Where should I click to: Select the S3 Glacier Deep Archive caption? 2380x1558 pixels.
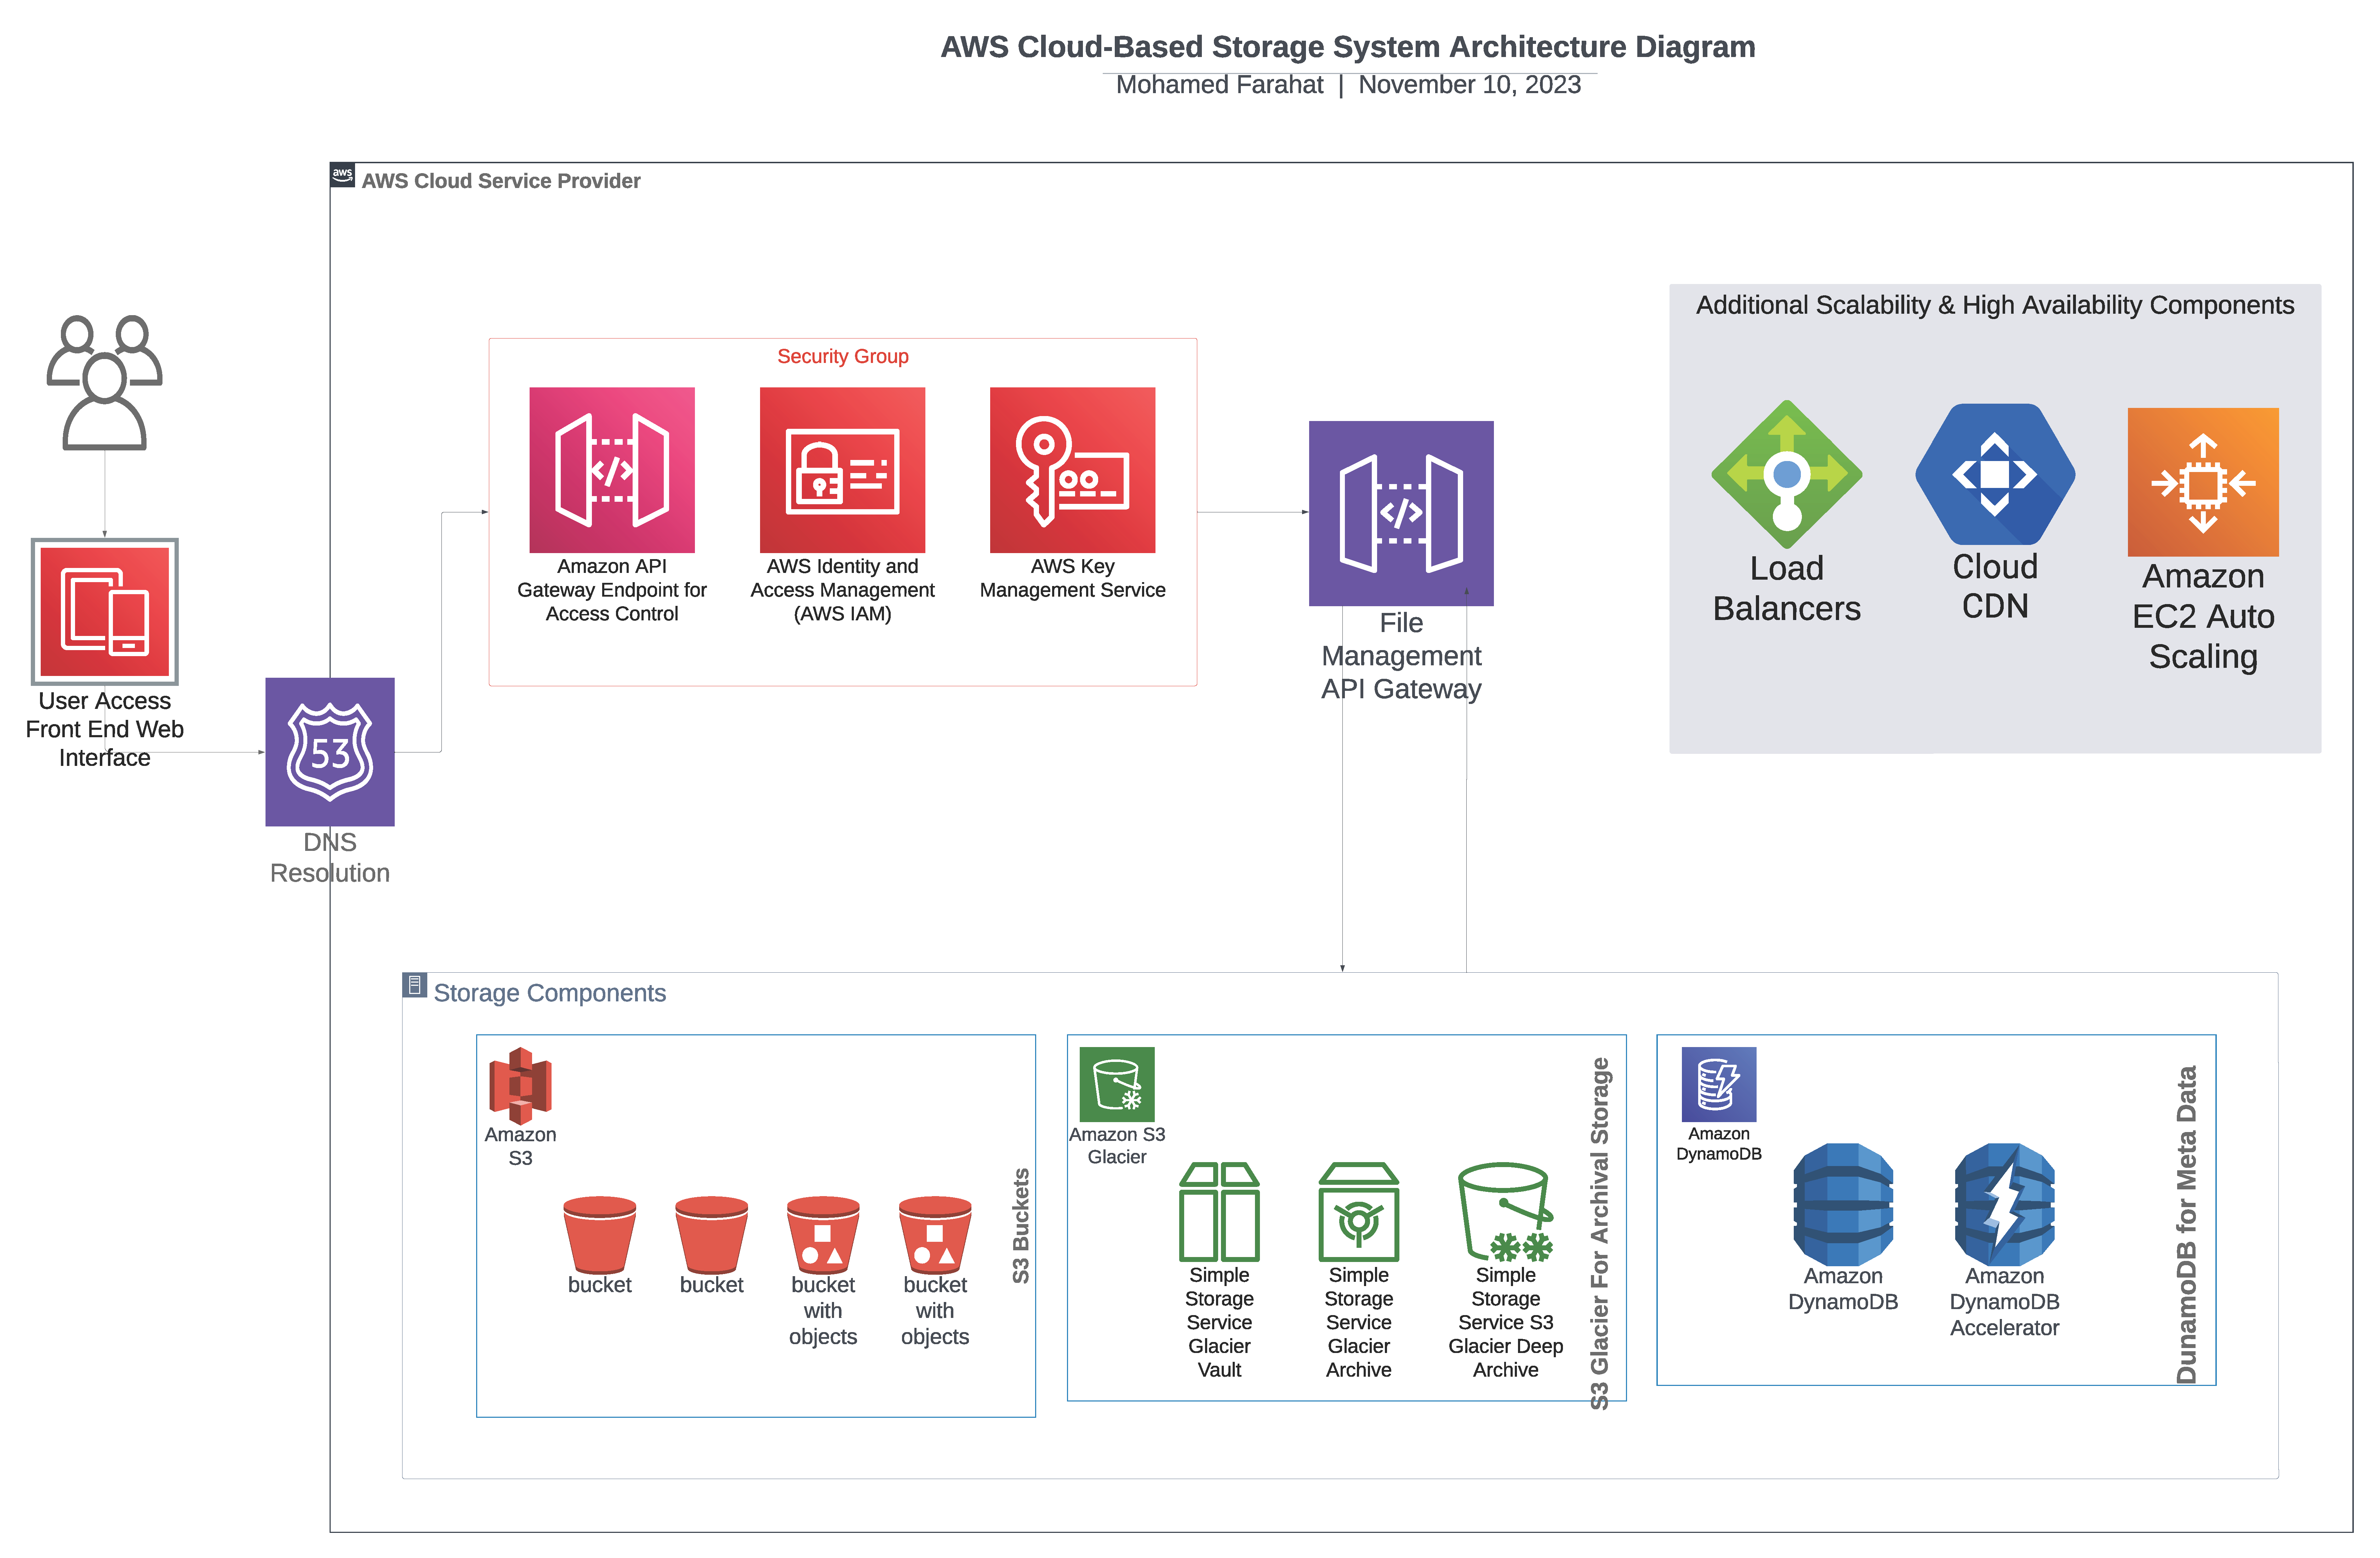click(1506, 1322)
